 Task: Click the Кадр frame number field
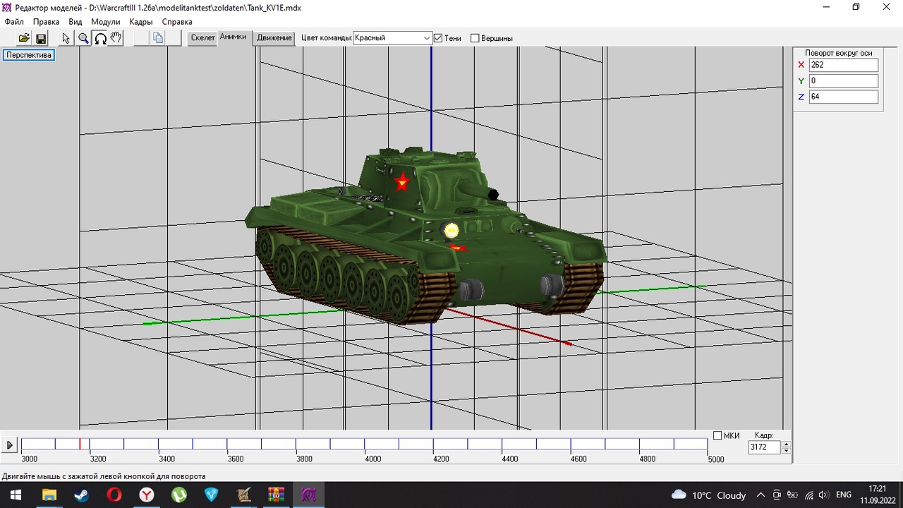(765, 447)
